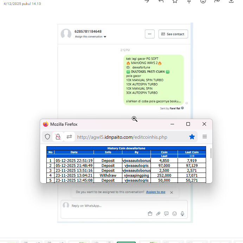Image resolution: width=243 pixels, height=243 pixels.
Task: Minimize the Mozilla Firefox window
Action: (x=172, y=124)
